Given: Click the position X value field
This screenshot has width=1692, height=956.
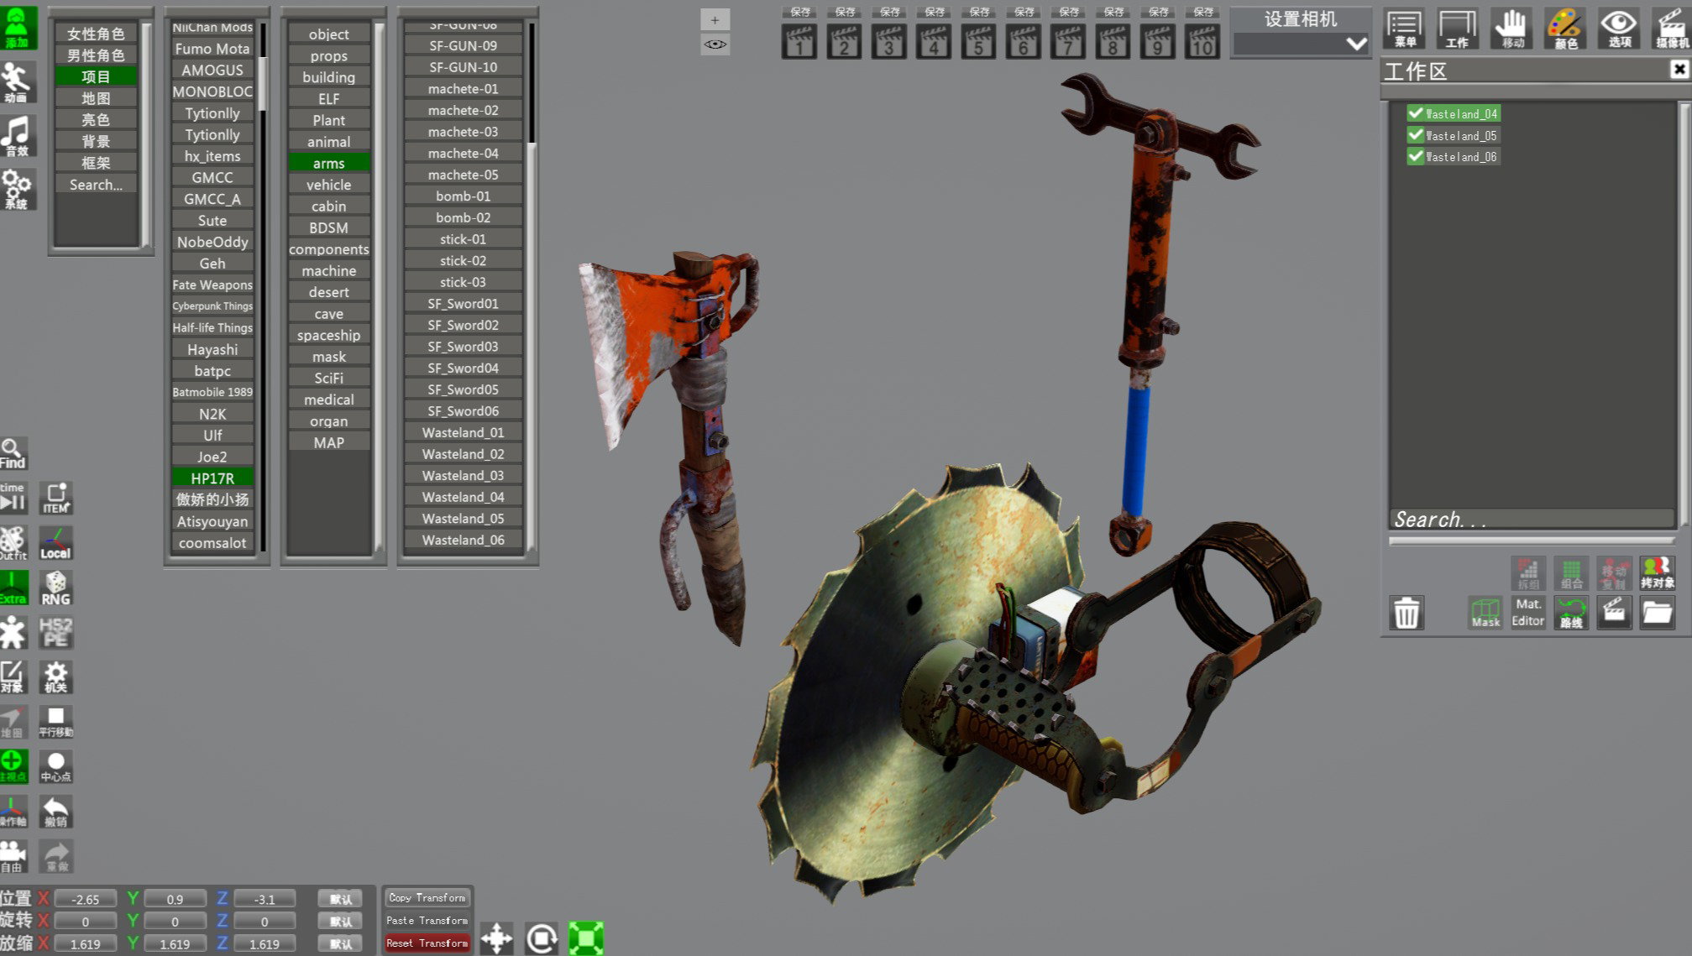Looking at the screenshot, I should pos(86,899).
